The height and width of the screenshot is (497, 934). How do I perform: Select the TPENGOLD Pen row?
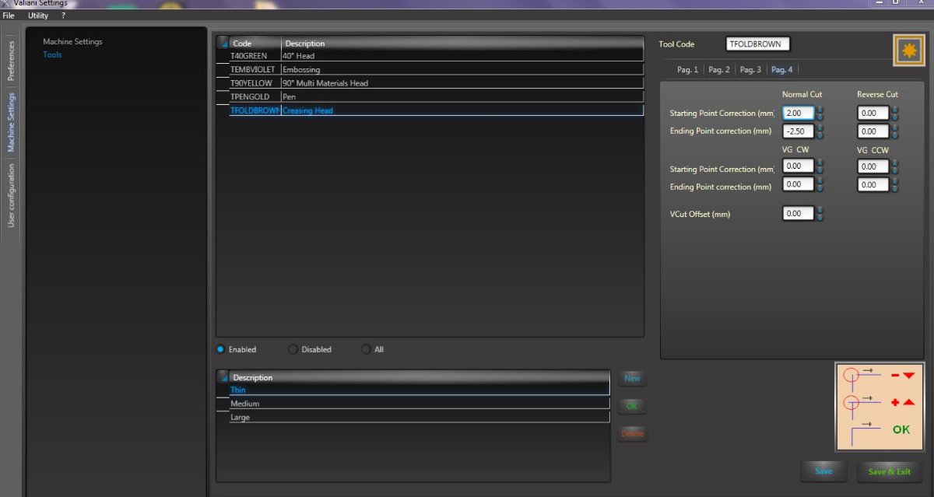tap(437, 96)
